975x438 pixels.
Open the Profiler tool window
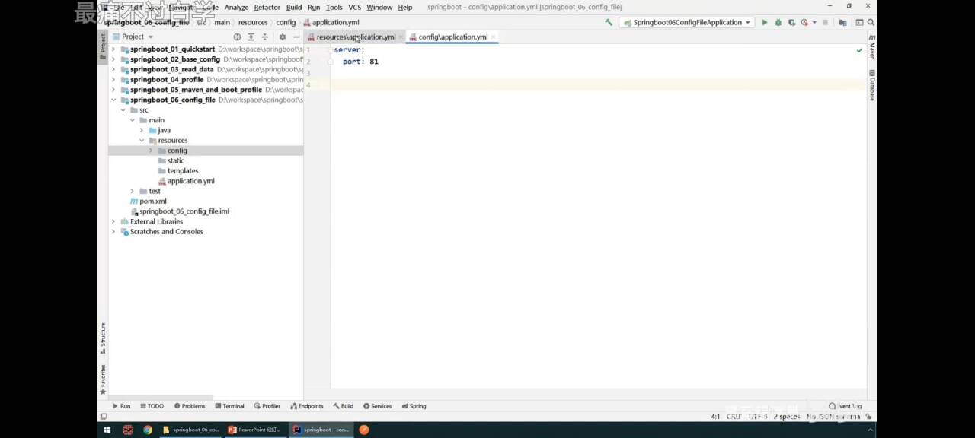(x=267, y=406)
